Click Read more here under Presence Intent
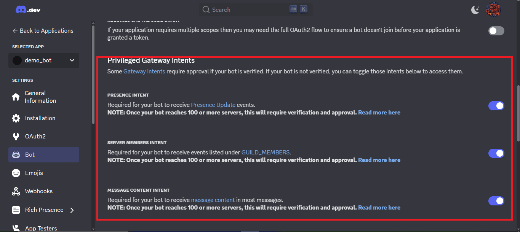Screen dimensions: 520x232 point(379,113)
